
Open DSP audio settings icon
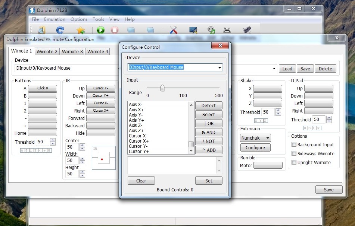[211, 30]
